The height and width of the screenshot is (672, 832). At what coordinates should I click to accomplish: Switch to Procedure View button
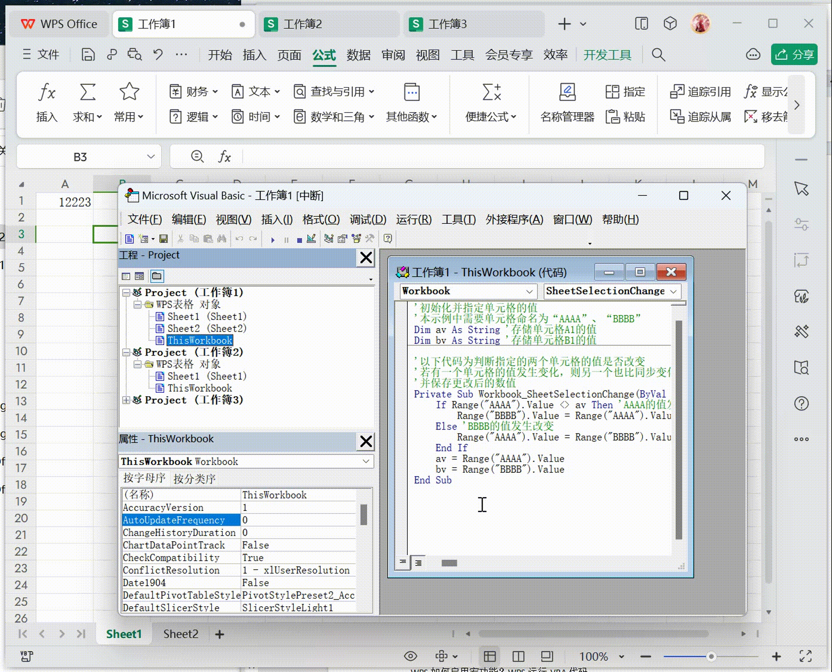(x=403, y=562)
